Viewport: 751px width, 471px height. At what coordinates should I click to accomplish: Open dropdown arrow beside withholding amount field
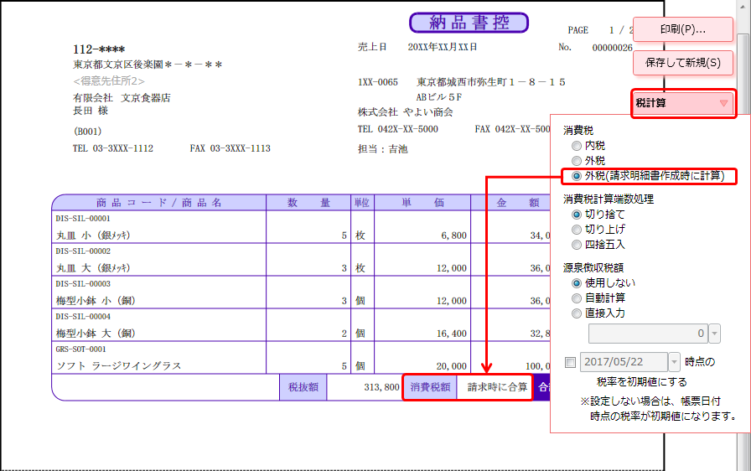tap(715, 334)
